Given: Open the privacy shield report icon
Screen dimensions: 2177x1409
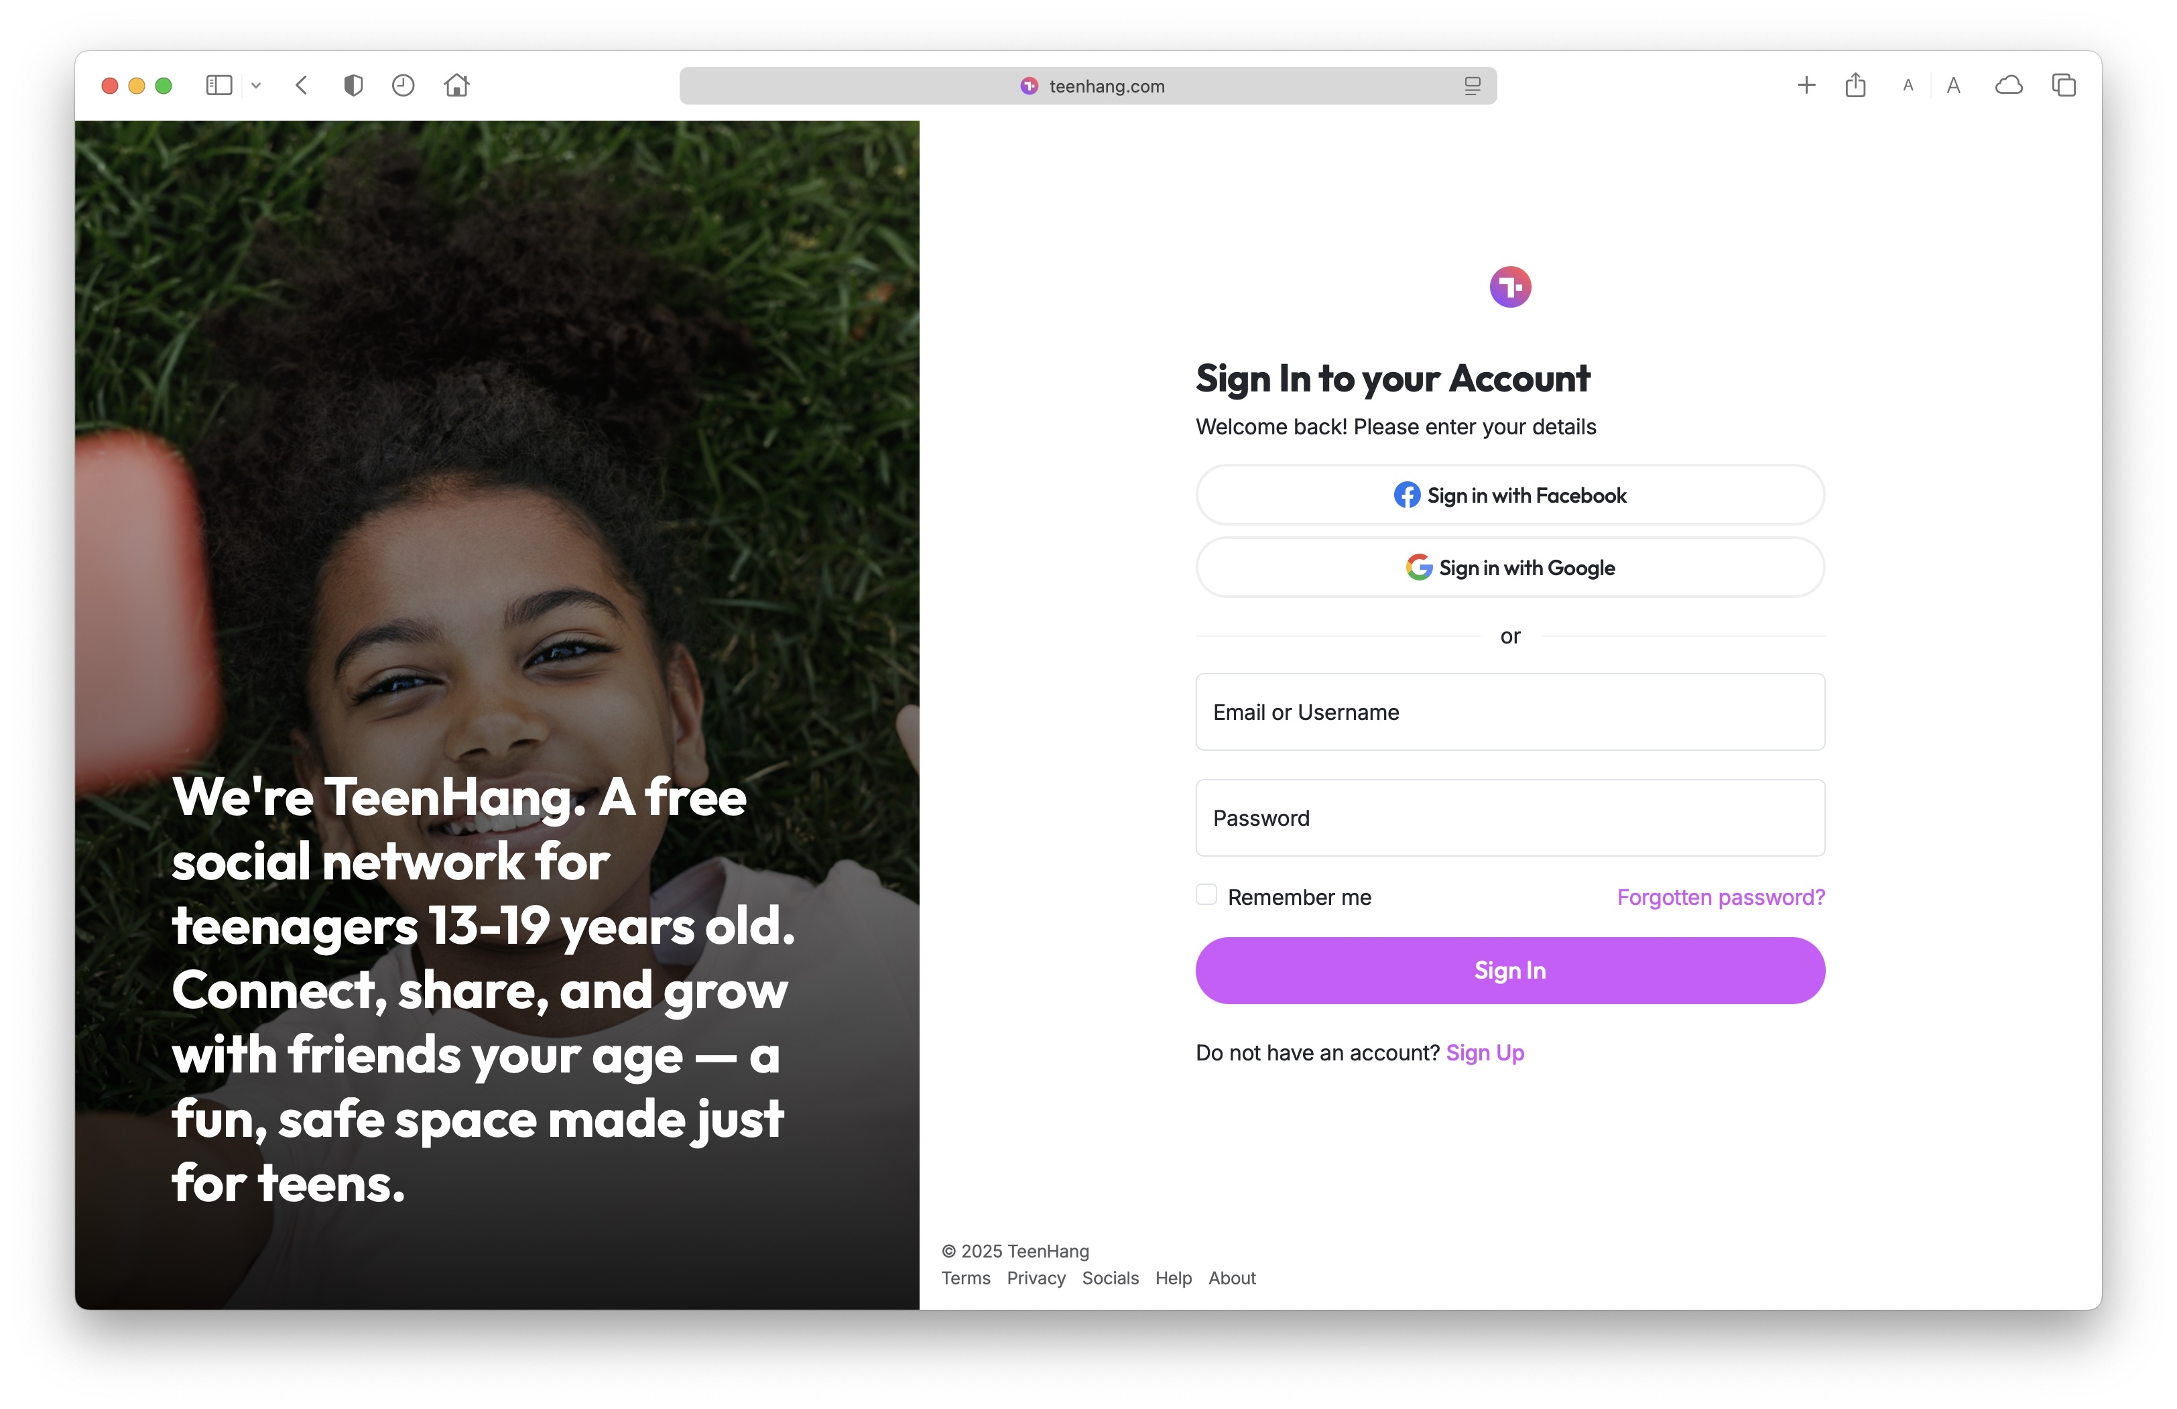Looking at the screenshot, I should (x=353, y=85).
